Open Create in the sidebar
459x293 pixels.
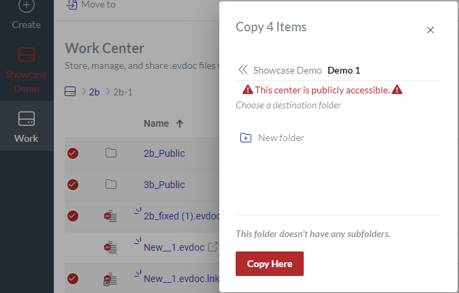click(27, 15)
